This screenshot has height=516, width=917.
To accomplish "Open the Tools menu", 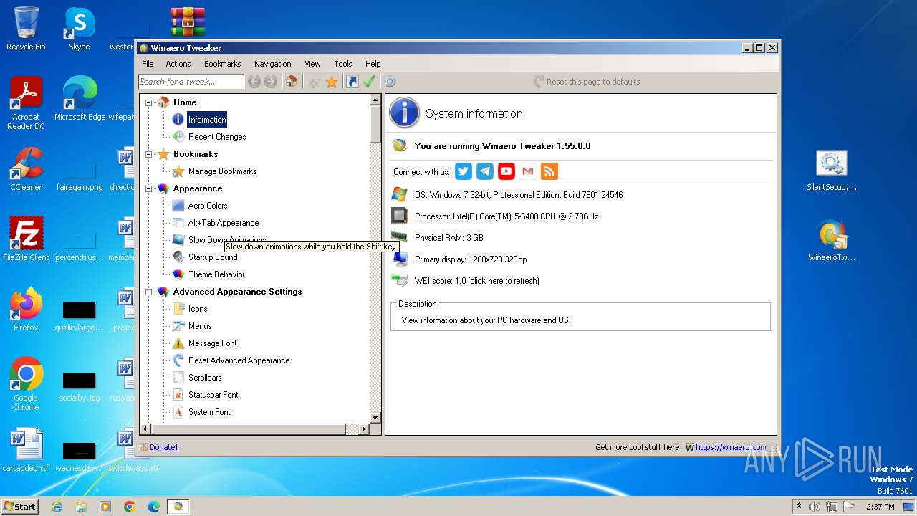I will pos(343,64).
